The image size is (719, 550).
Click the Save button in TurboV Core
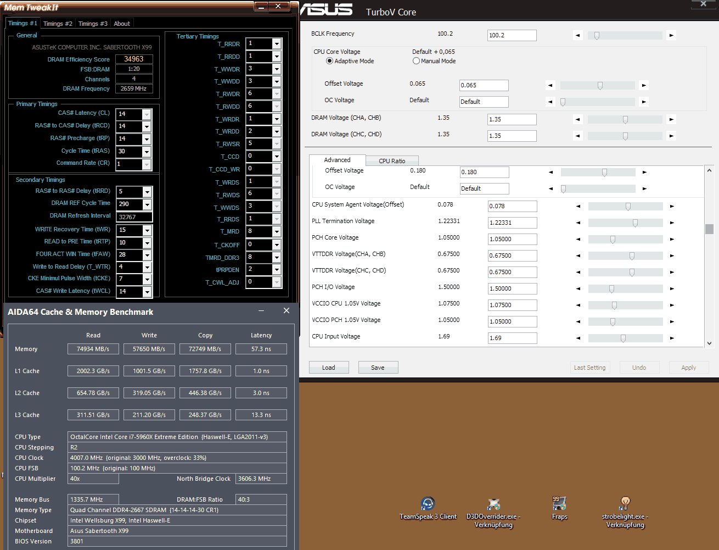coord(378,368)
